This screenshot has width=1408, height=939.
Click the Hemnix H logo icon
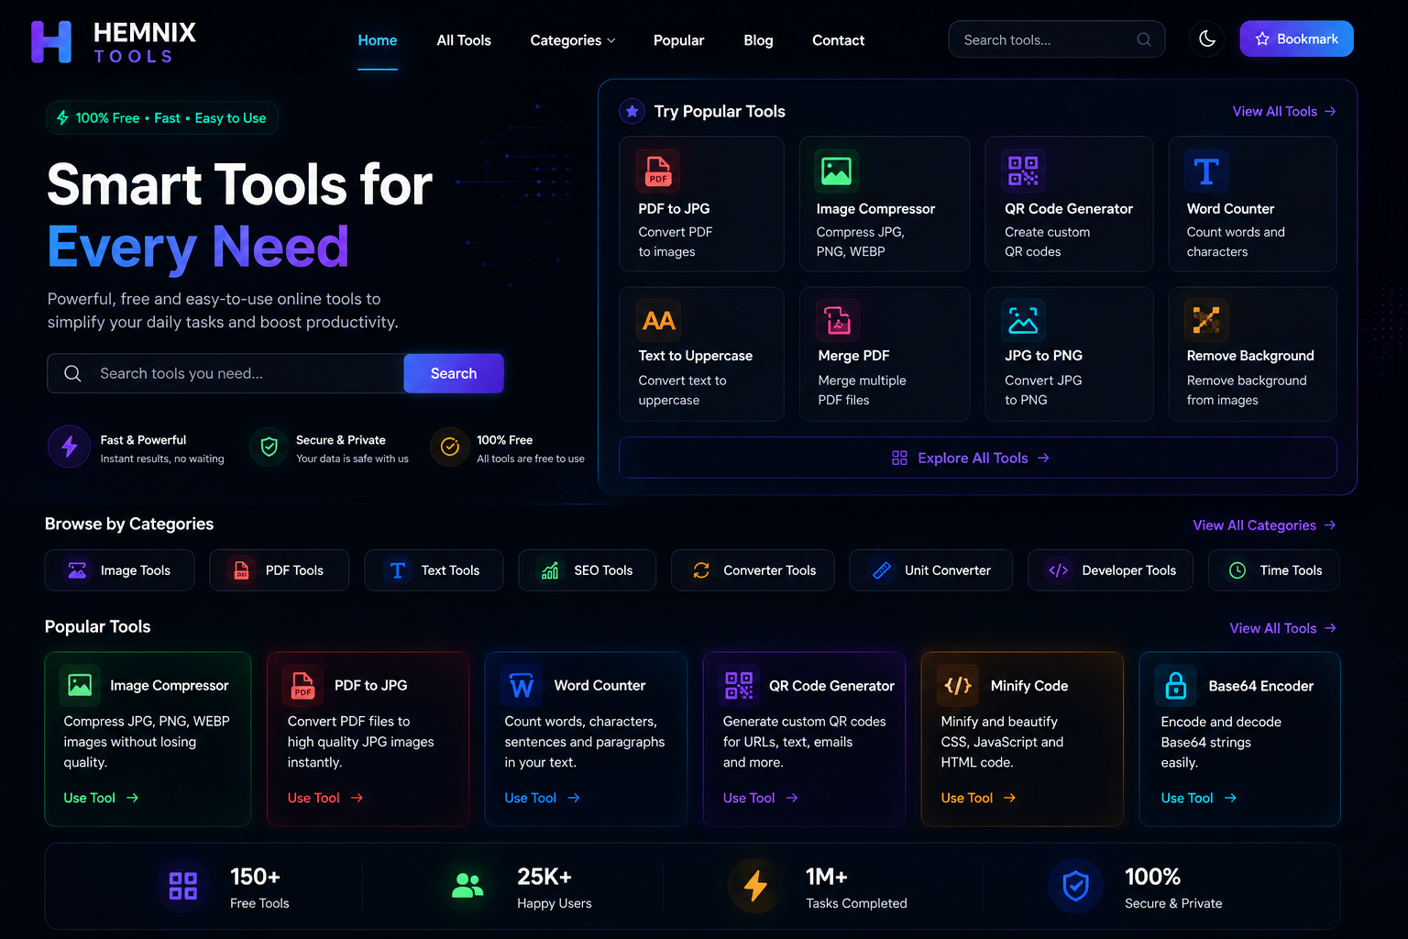tap(51, 41)
